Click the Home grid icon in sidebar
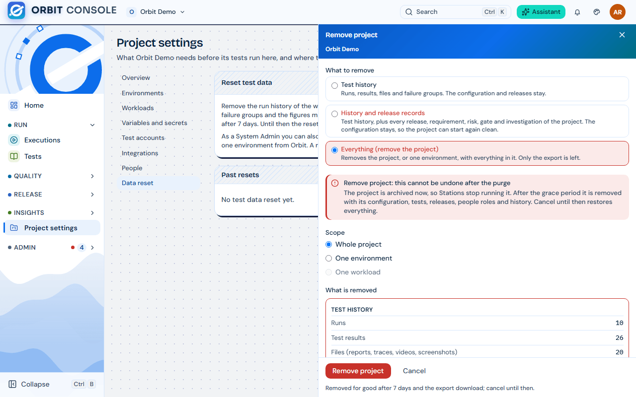 tap(14, 105)
